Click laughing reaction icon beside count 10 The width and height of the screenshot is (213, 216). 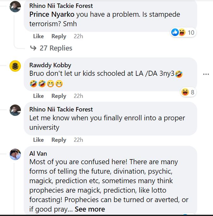[182, 32]
